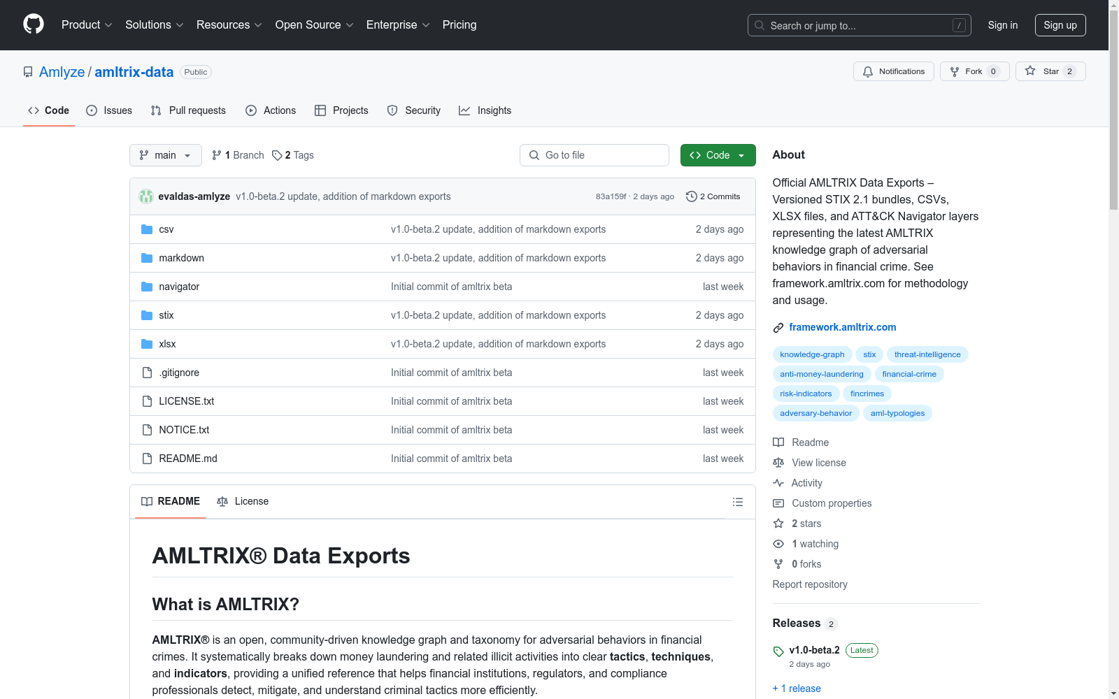The image size is (1119, 699).
Task: Click the NOTICE.txt file icon
Action: click(147, 430)
